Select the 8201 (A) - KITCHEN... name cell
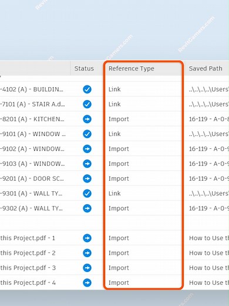 32,119
